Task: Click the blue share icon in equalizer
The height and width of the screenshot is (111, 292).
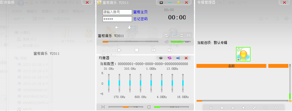Action: [x=178, y=58]
